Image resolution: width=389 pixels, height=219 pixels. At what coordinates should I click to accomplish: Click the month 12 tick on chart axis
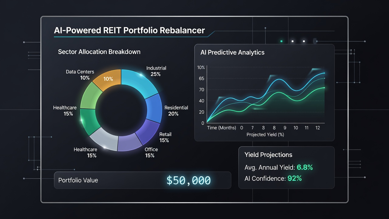(x=318, y=128)
